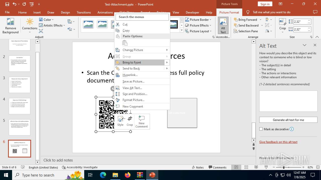Open the Developer ribbon tab
This screenshot has width=321, height=180.
click(x=192, y=12)
